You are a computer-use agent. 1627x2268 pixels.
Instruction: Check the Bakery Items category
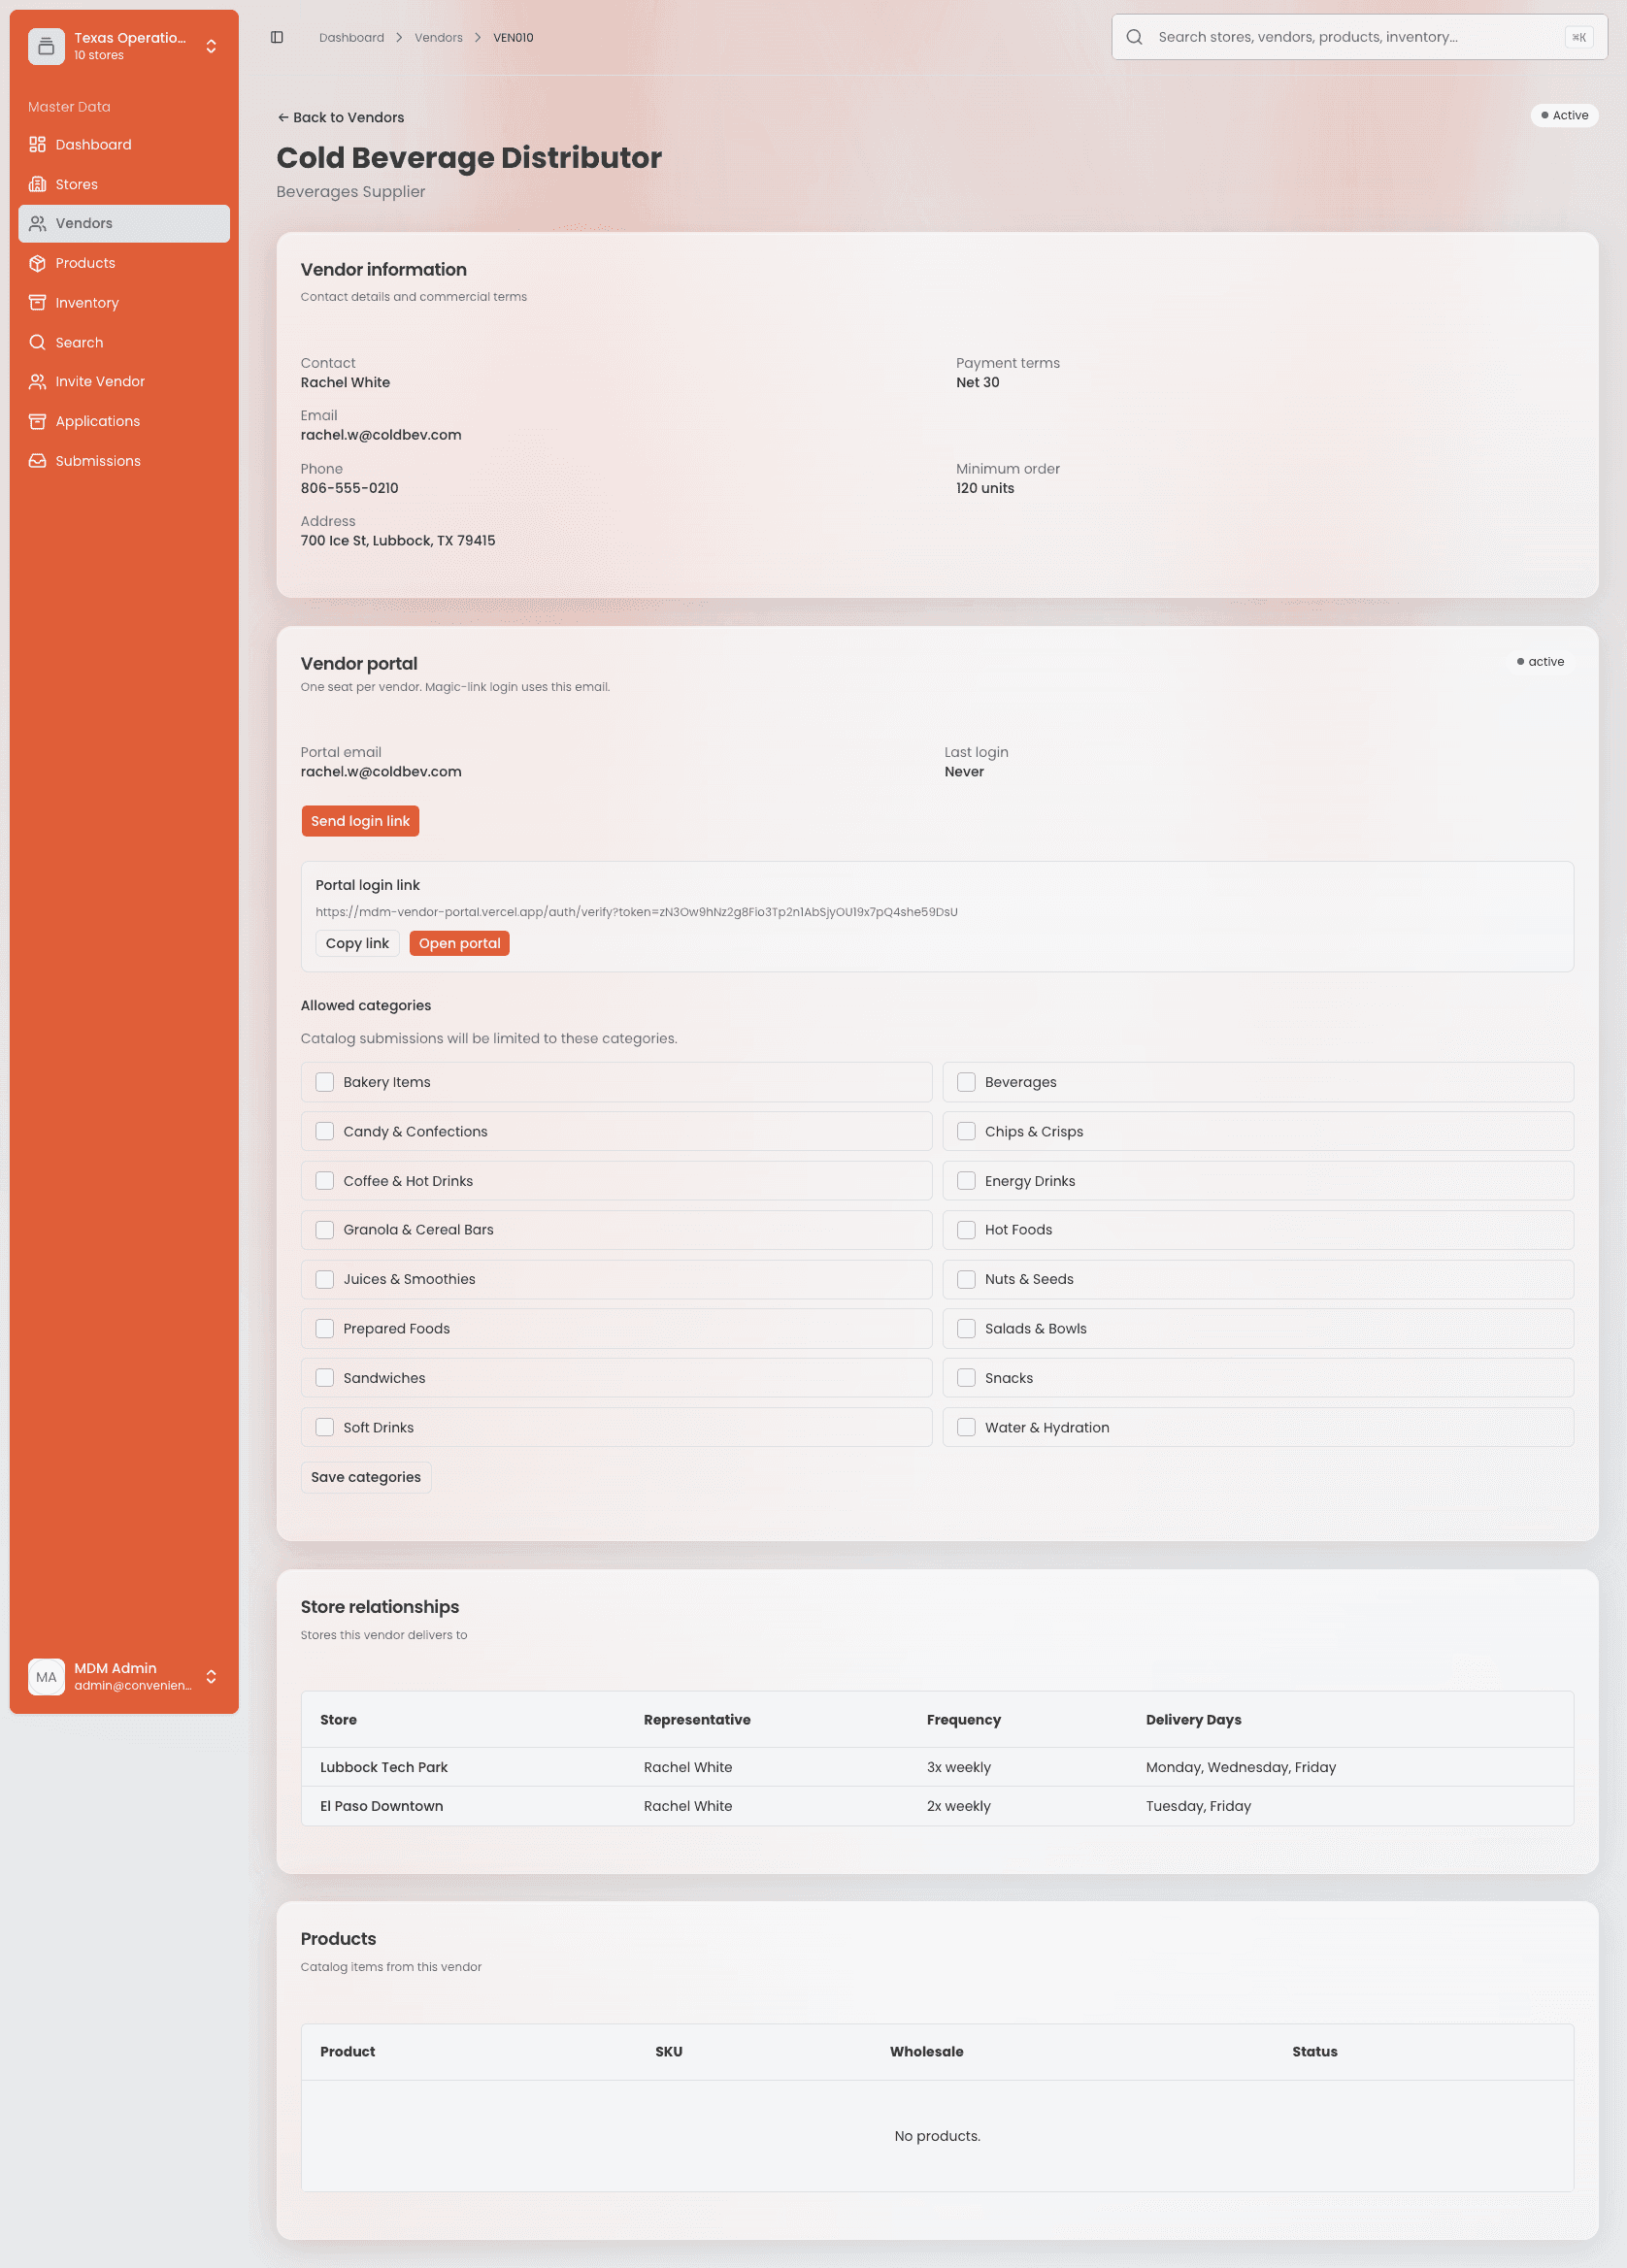point(325,1082)
